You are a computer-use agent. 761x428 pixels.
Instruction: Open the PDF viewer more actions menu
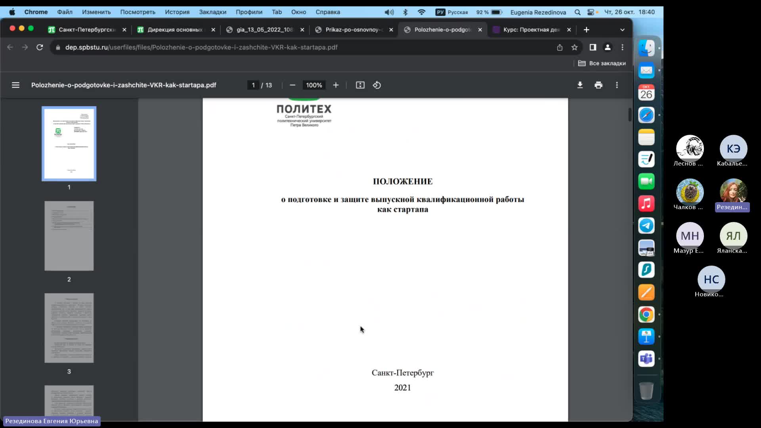pos(617,85)
